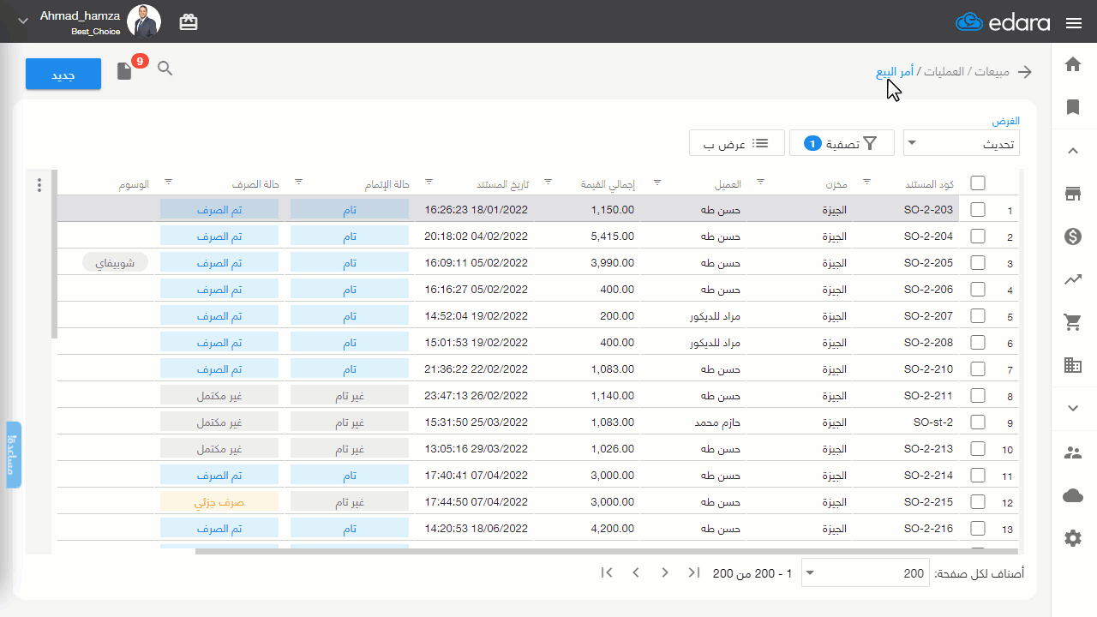The image size is (1097, 617).
Task: Expand the Ahmad_hamza user menu chevron
Action: click(23, 21)
